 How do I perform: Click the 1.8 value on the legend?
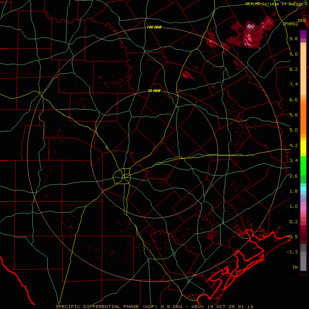[x=294, y=191]
